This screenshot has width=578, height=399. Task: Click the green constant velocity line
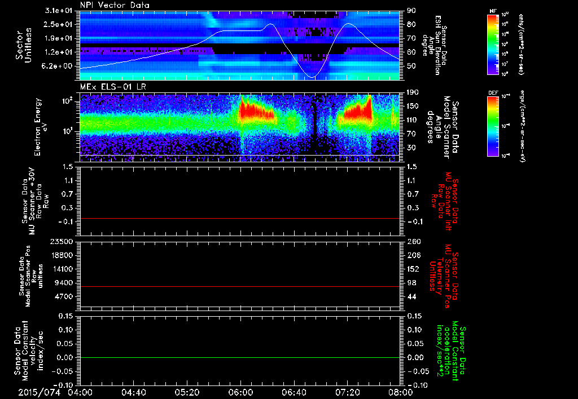point(239,357)
